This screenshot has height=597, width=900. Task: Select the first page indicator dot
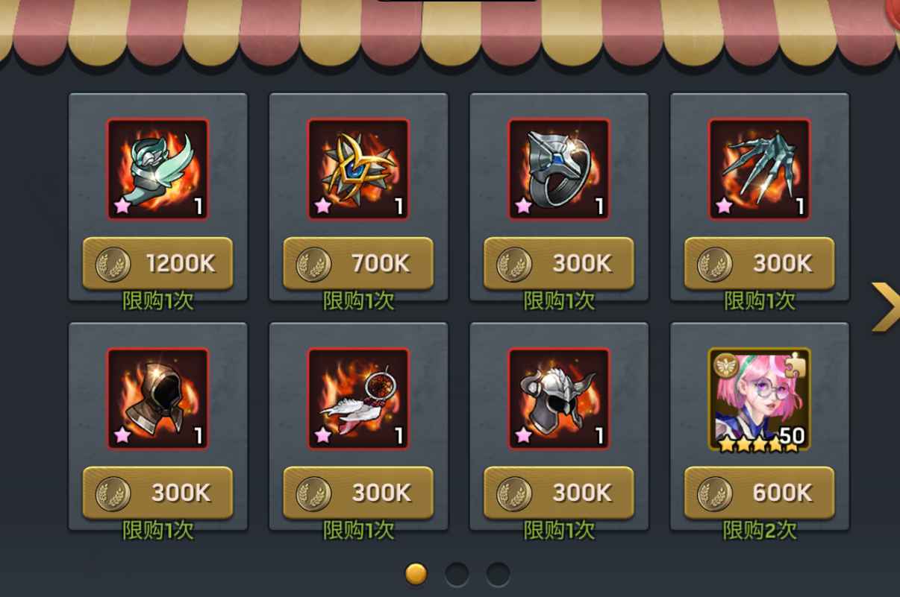point(416,574)
